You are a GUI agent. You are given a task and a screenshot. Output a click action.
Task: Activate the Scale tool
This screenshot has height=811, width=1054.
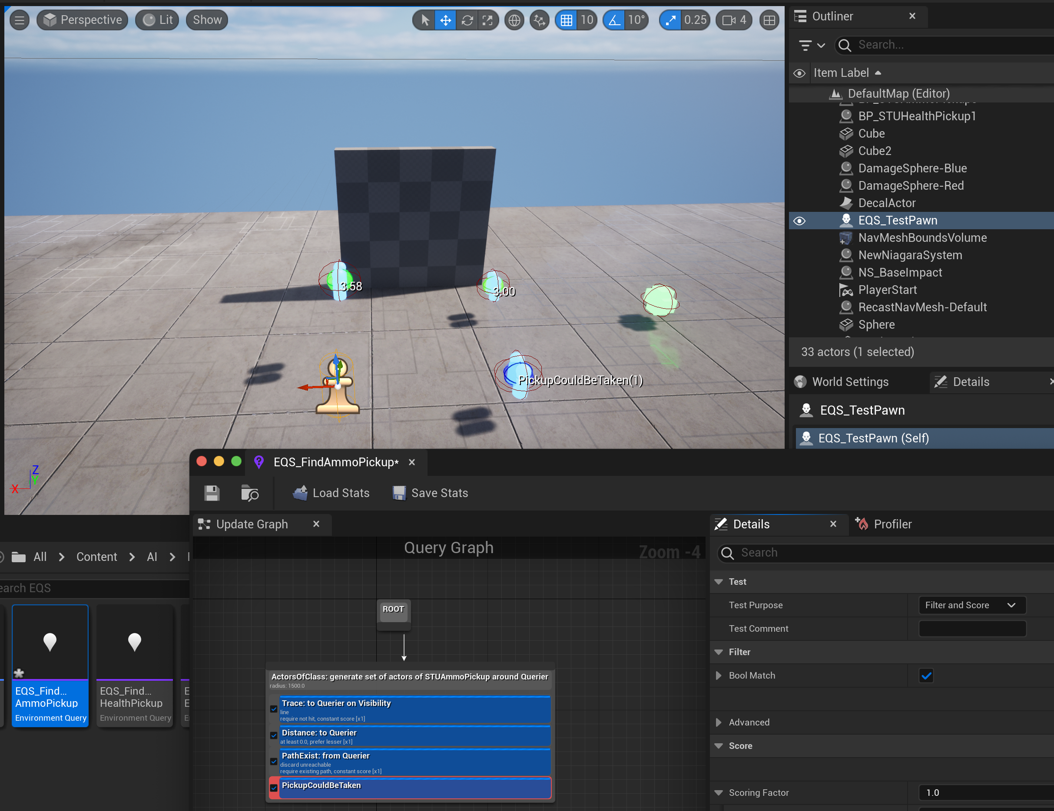(x=488, y=20)
